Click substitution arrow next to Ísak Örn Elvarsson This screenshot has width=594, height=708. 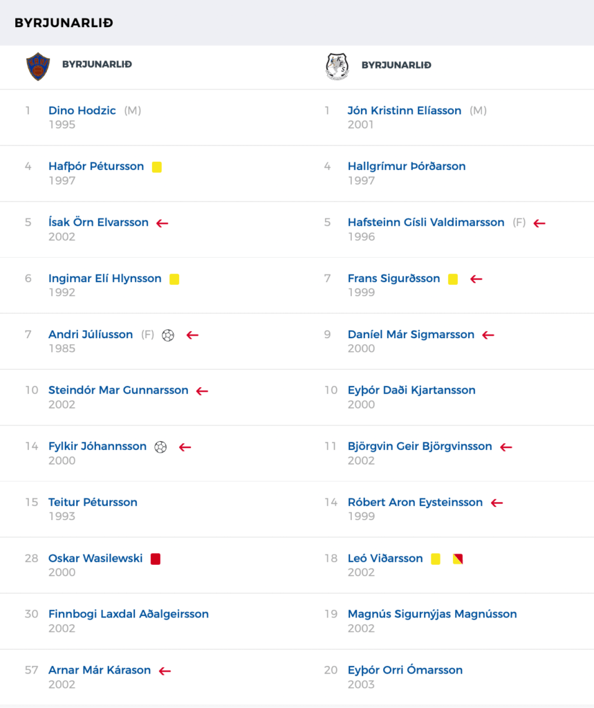(163, 223)
